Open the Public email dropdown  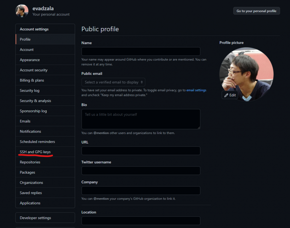113,82
